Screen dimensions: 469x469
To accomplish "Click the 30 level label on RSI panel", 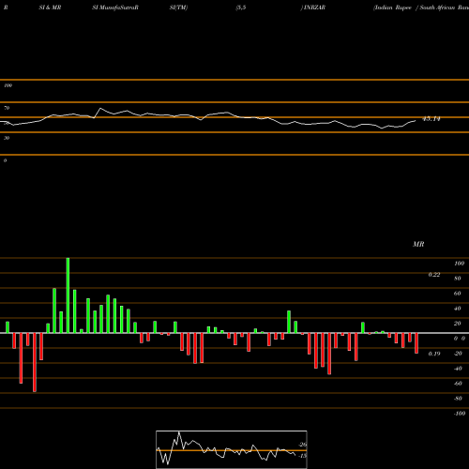I will pyautogui.click(x=7, y=138).
